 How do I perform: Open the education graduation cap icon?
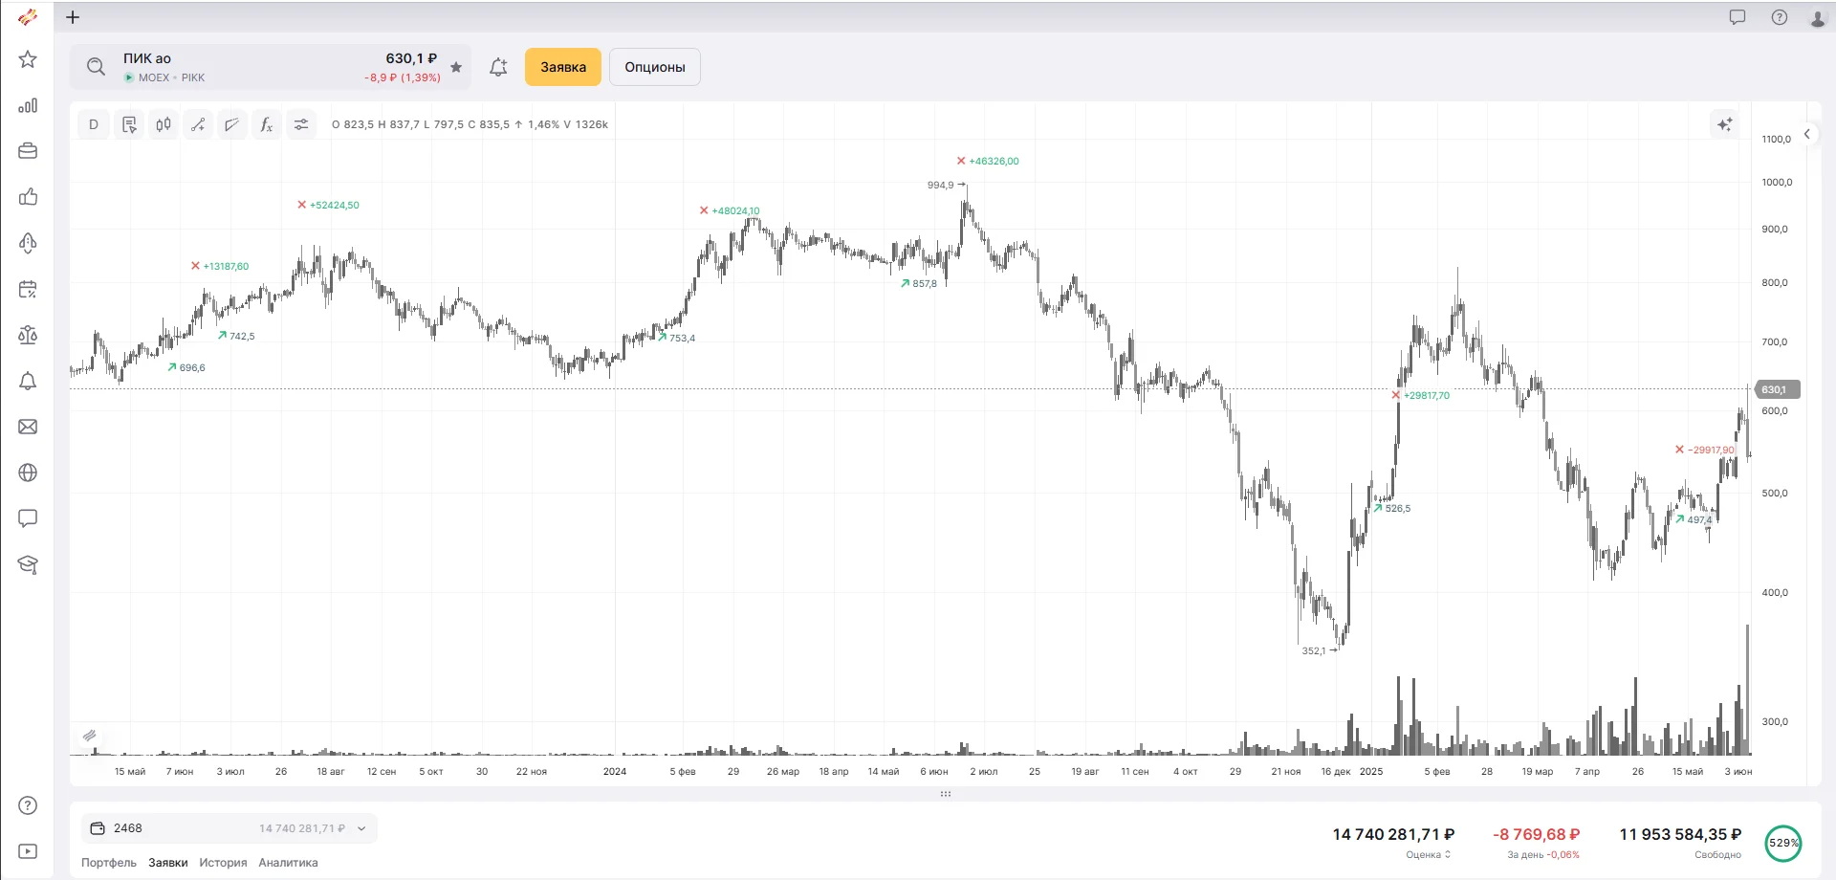[x=28, y=564]
